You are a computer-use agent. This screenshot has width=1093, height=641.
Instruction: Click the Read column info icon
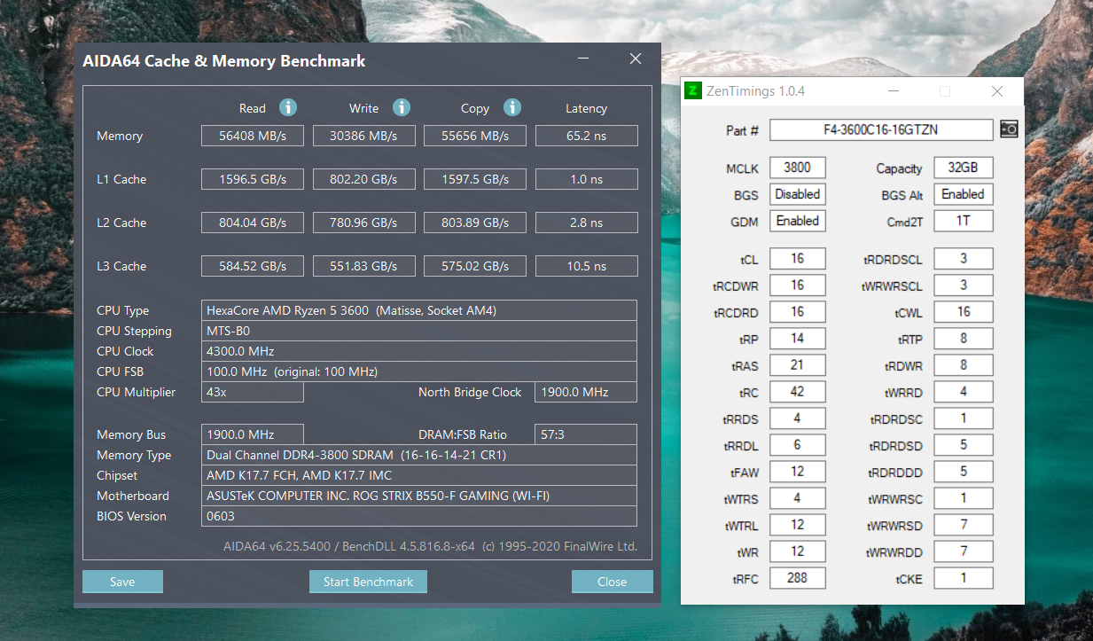coord(288,107)
